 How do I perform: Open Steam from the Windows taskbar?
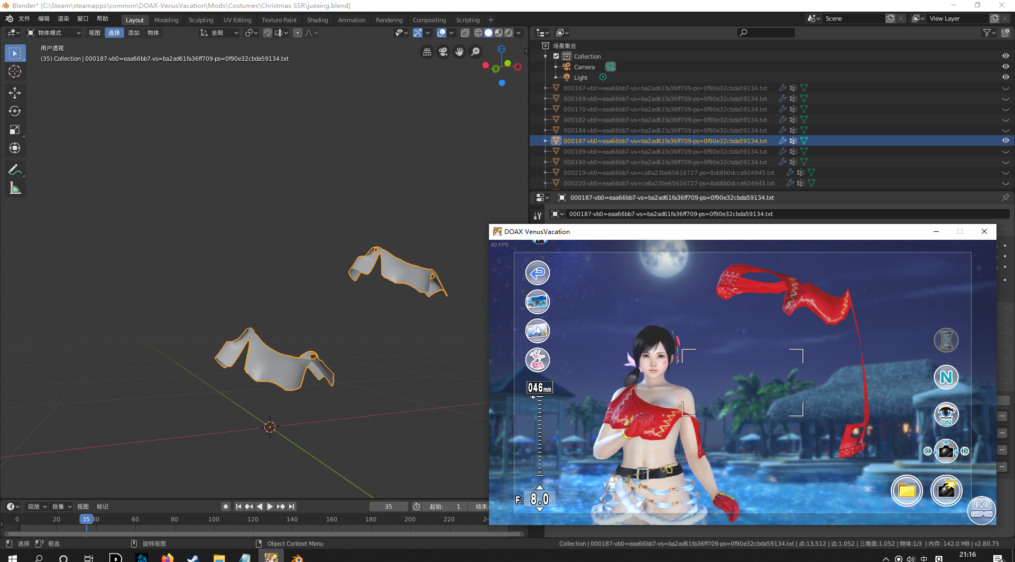pos(193,558)
